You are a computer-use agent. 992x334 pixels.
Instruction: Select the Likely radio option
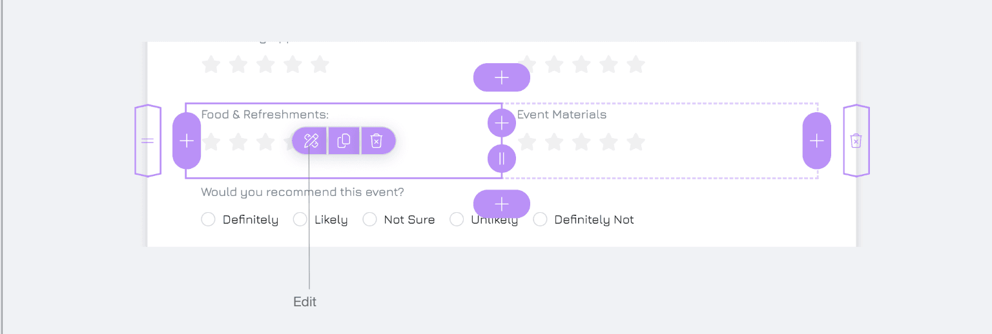click(x=300, y=220)
